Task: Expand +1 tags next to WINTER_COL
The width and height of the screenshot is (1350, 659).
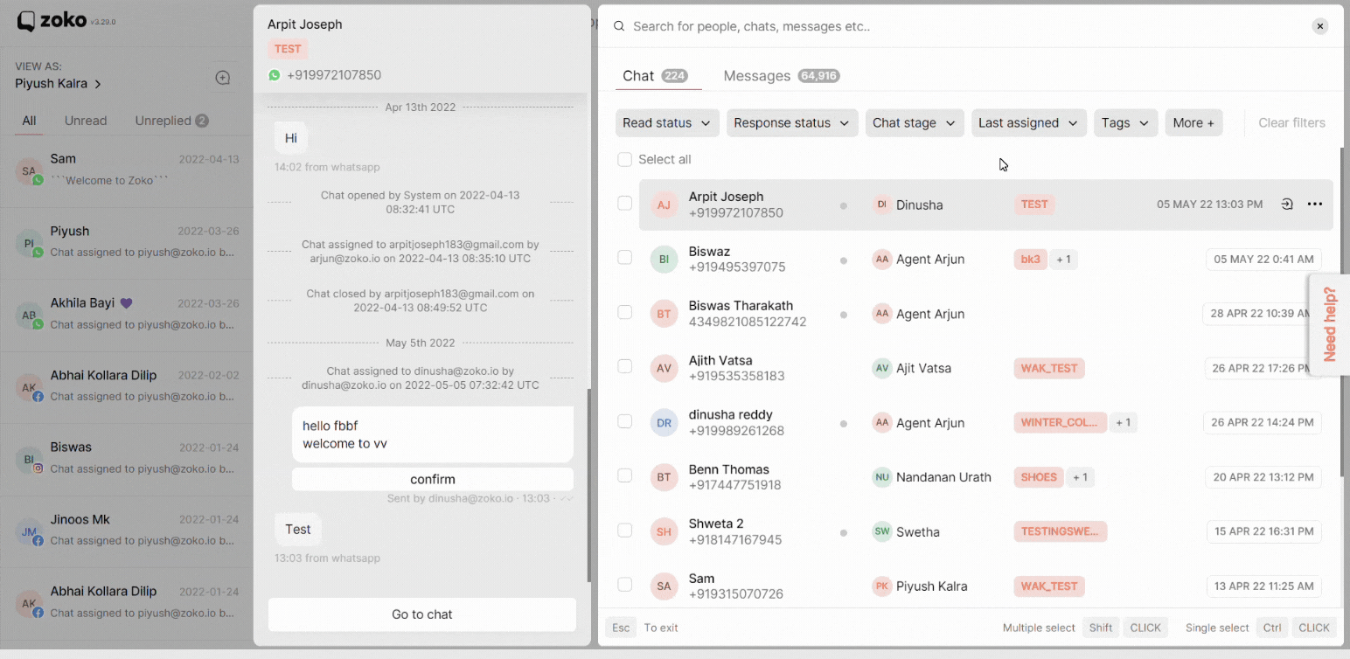Action: (x=1124, y=423)
